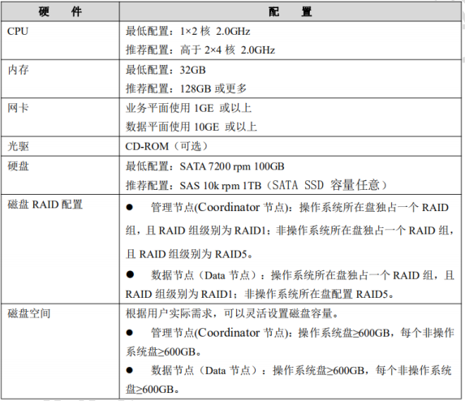465x401 pixels.
Task: Click the Data 节点 disk space bullet
Action: [x=289, y=380]
